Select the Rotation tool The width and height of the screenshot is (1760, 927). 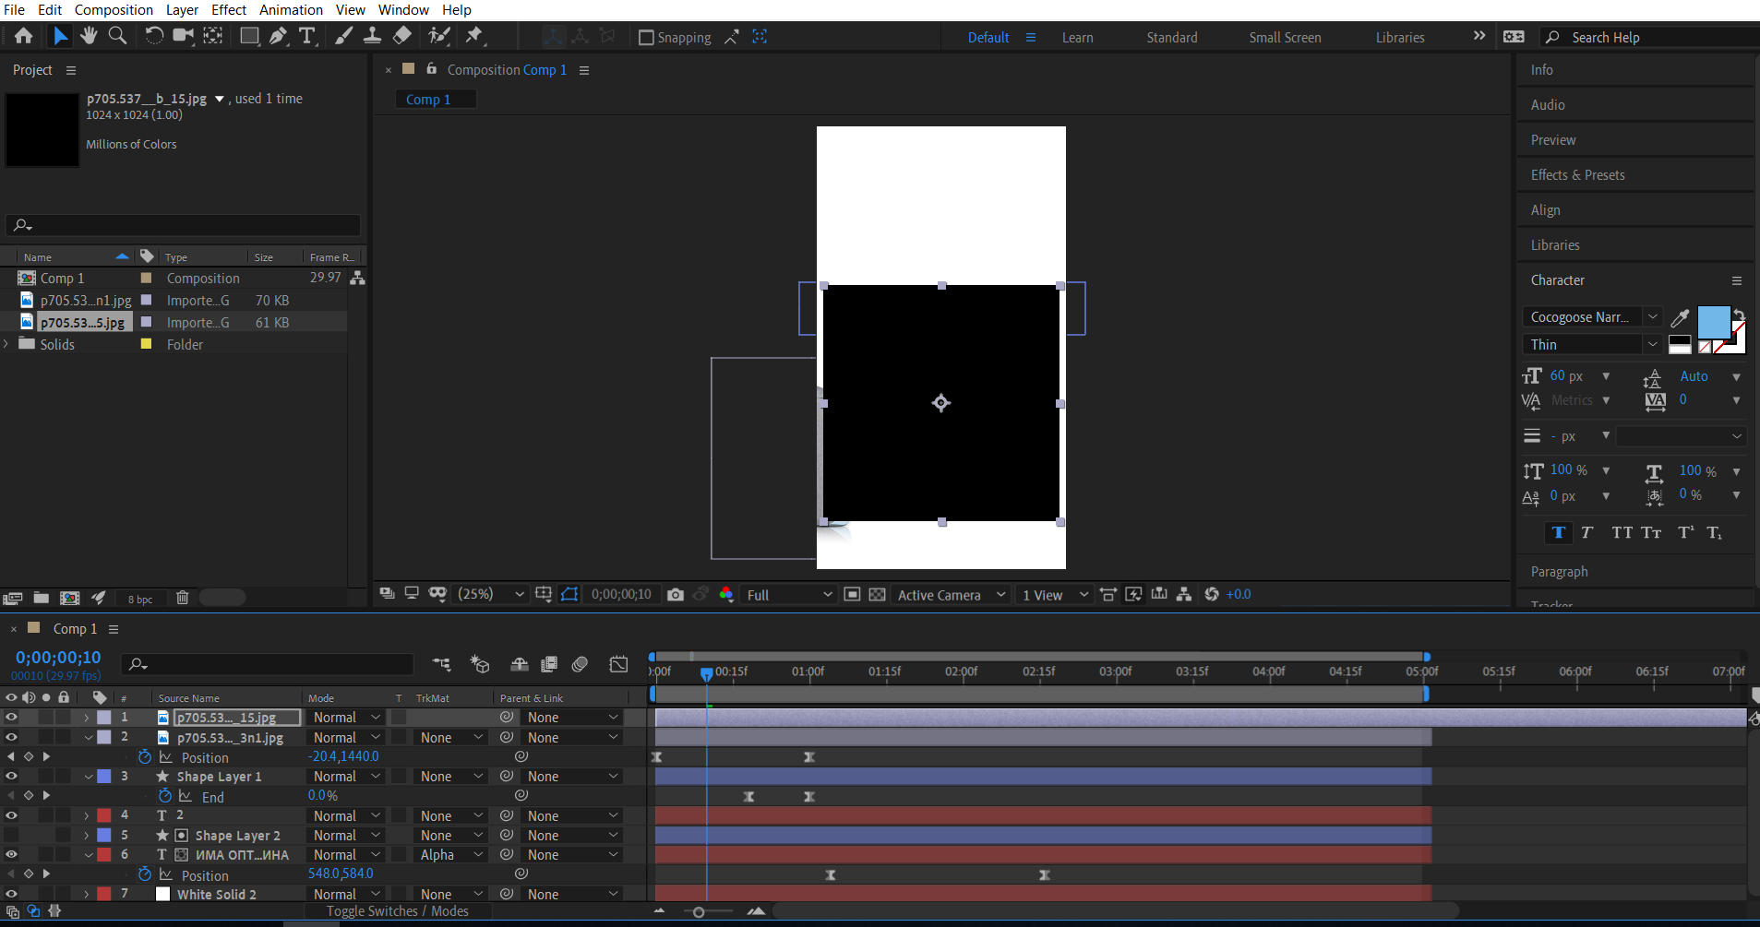pos(154,36)
